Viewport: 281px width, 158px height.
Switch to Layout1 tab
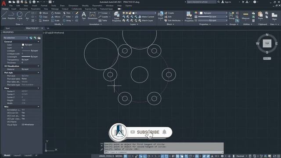[17, 155]
